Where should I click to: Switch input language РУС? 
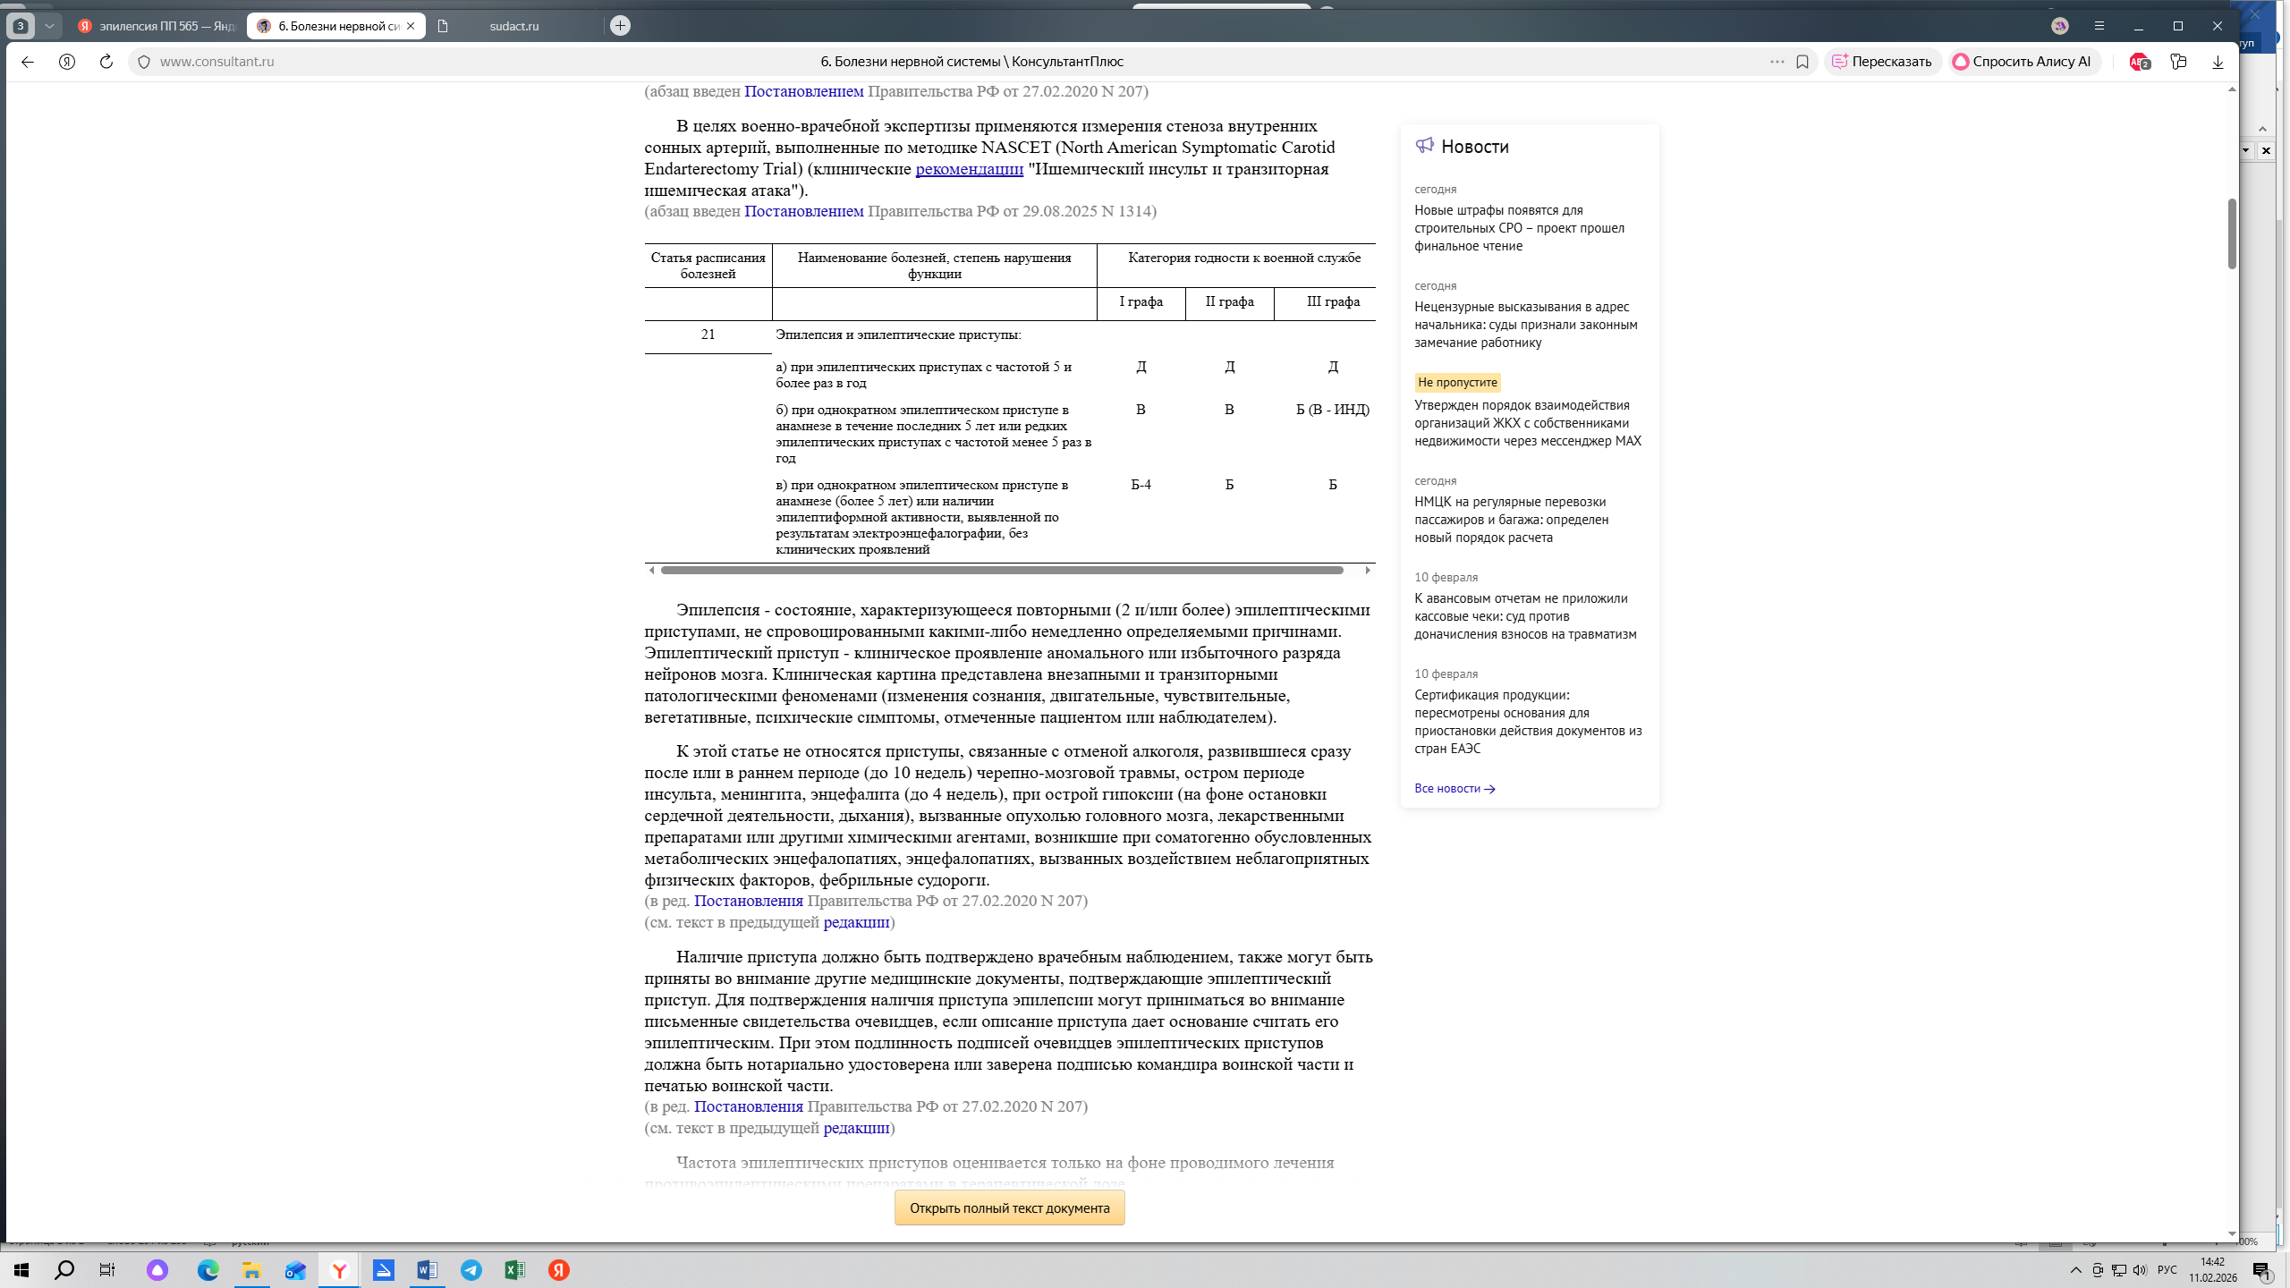click(x=2167, y=1270)
